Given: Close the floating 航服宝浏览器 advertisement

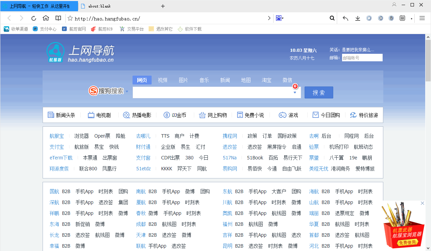Looking at the screenshot, I should (x=422, y=203).
